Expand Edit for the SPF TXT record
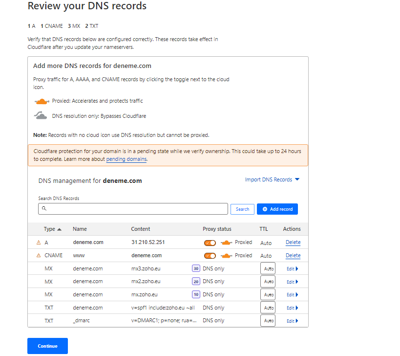Screen dimensions: 400x356 pyautogui.click(x=293, y=308)
